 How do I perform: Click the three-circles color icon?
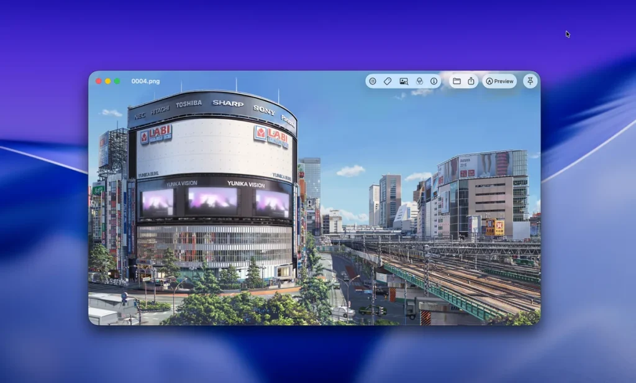pos(419,81)
